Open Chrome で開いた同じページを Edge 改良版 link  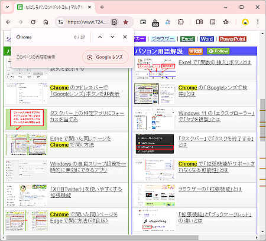point(84,217)
